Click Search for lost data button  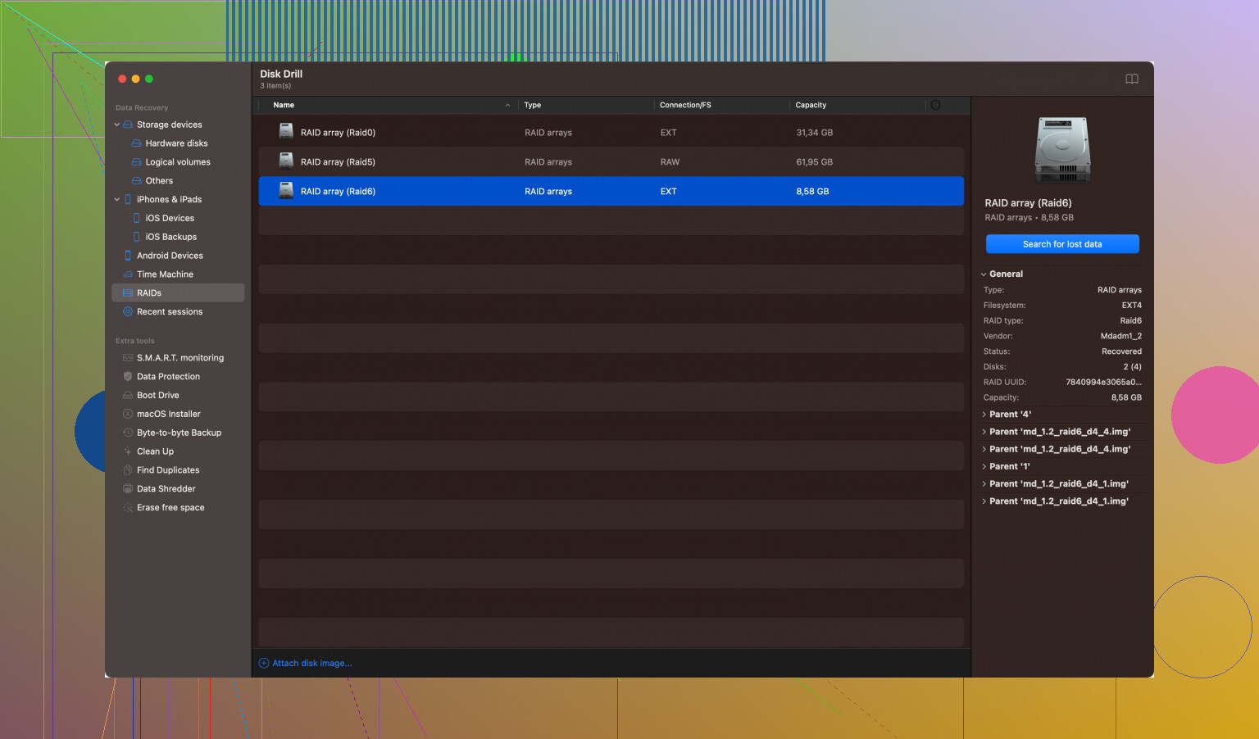(1061, 244)
